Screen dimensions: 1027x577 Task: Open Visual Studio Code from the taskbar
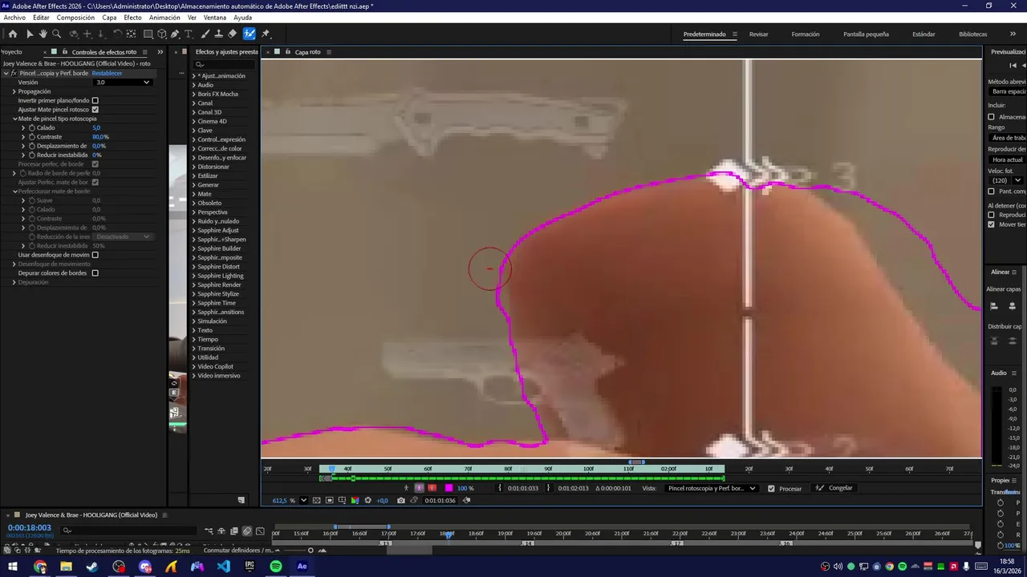click(x=223, y=567)
